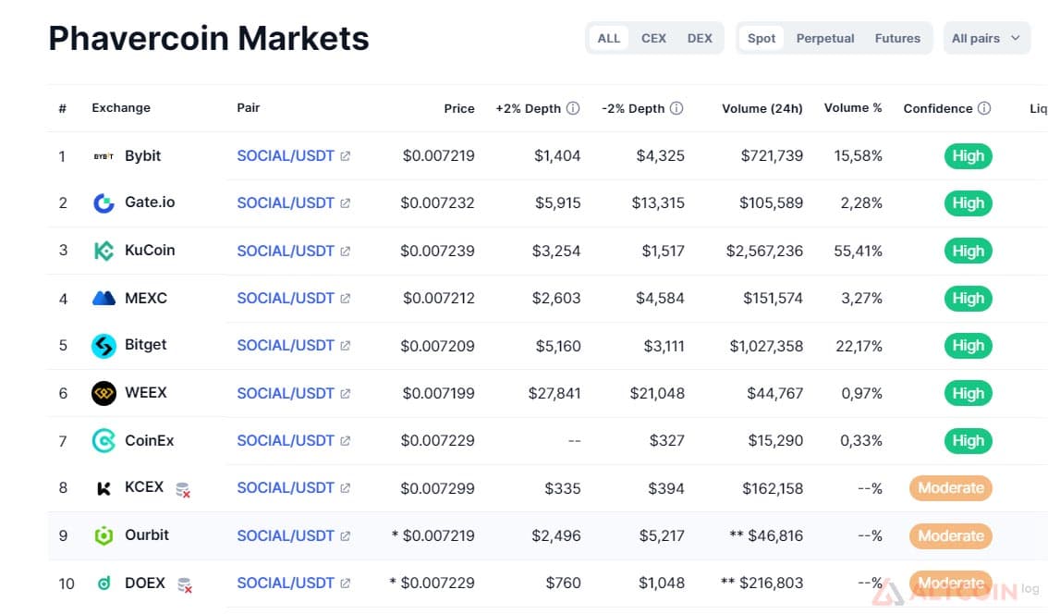Viewport: 1048px width, 614px height.
Task: Click the Moderate confidence badge for KCEX
Action: (950, 488)
